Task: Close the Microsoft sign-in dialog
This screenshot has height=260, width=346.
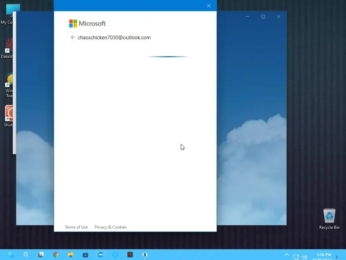Action: (209, 6)
